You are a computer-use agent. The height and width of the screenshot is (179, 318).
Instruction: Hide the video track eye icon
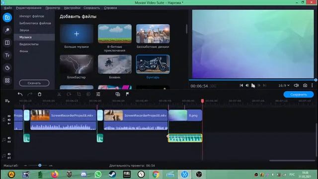click(9, 116)
